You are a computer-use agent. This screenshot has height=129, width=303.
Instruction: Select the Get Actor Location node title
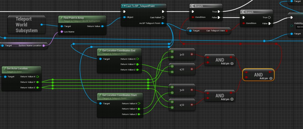[17, 68]
